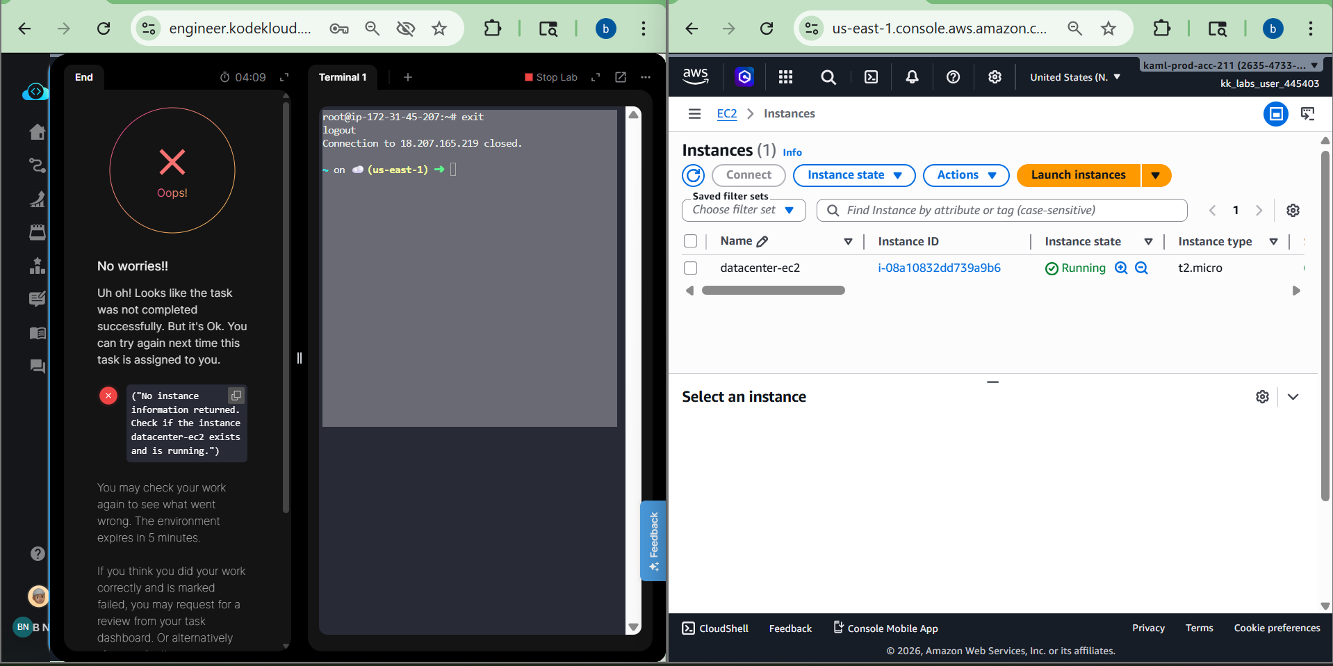Expand the Instance state dropdown
Viewport: 1333px width, 666px height.
point(853,175)
